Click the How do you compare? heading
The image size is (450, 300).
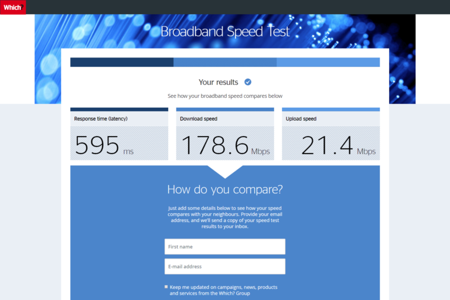[225, 189]
